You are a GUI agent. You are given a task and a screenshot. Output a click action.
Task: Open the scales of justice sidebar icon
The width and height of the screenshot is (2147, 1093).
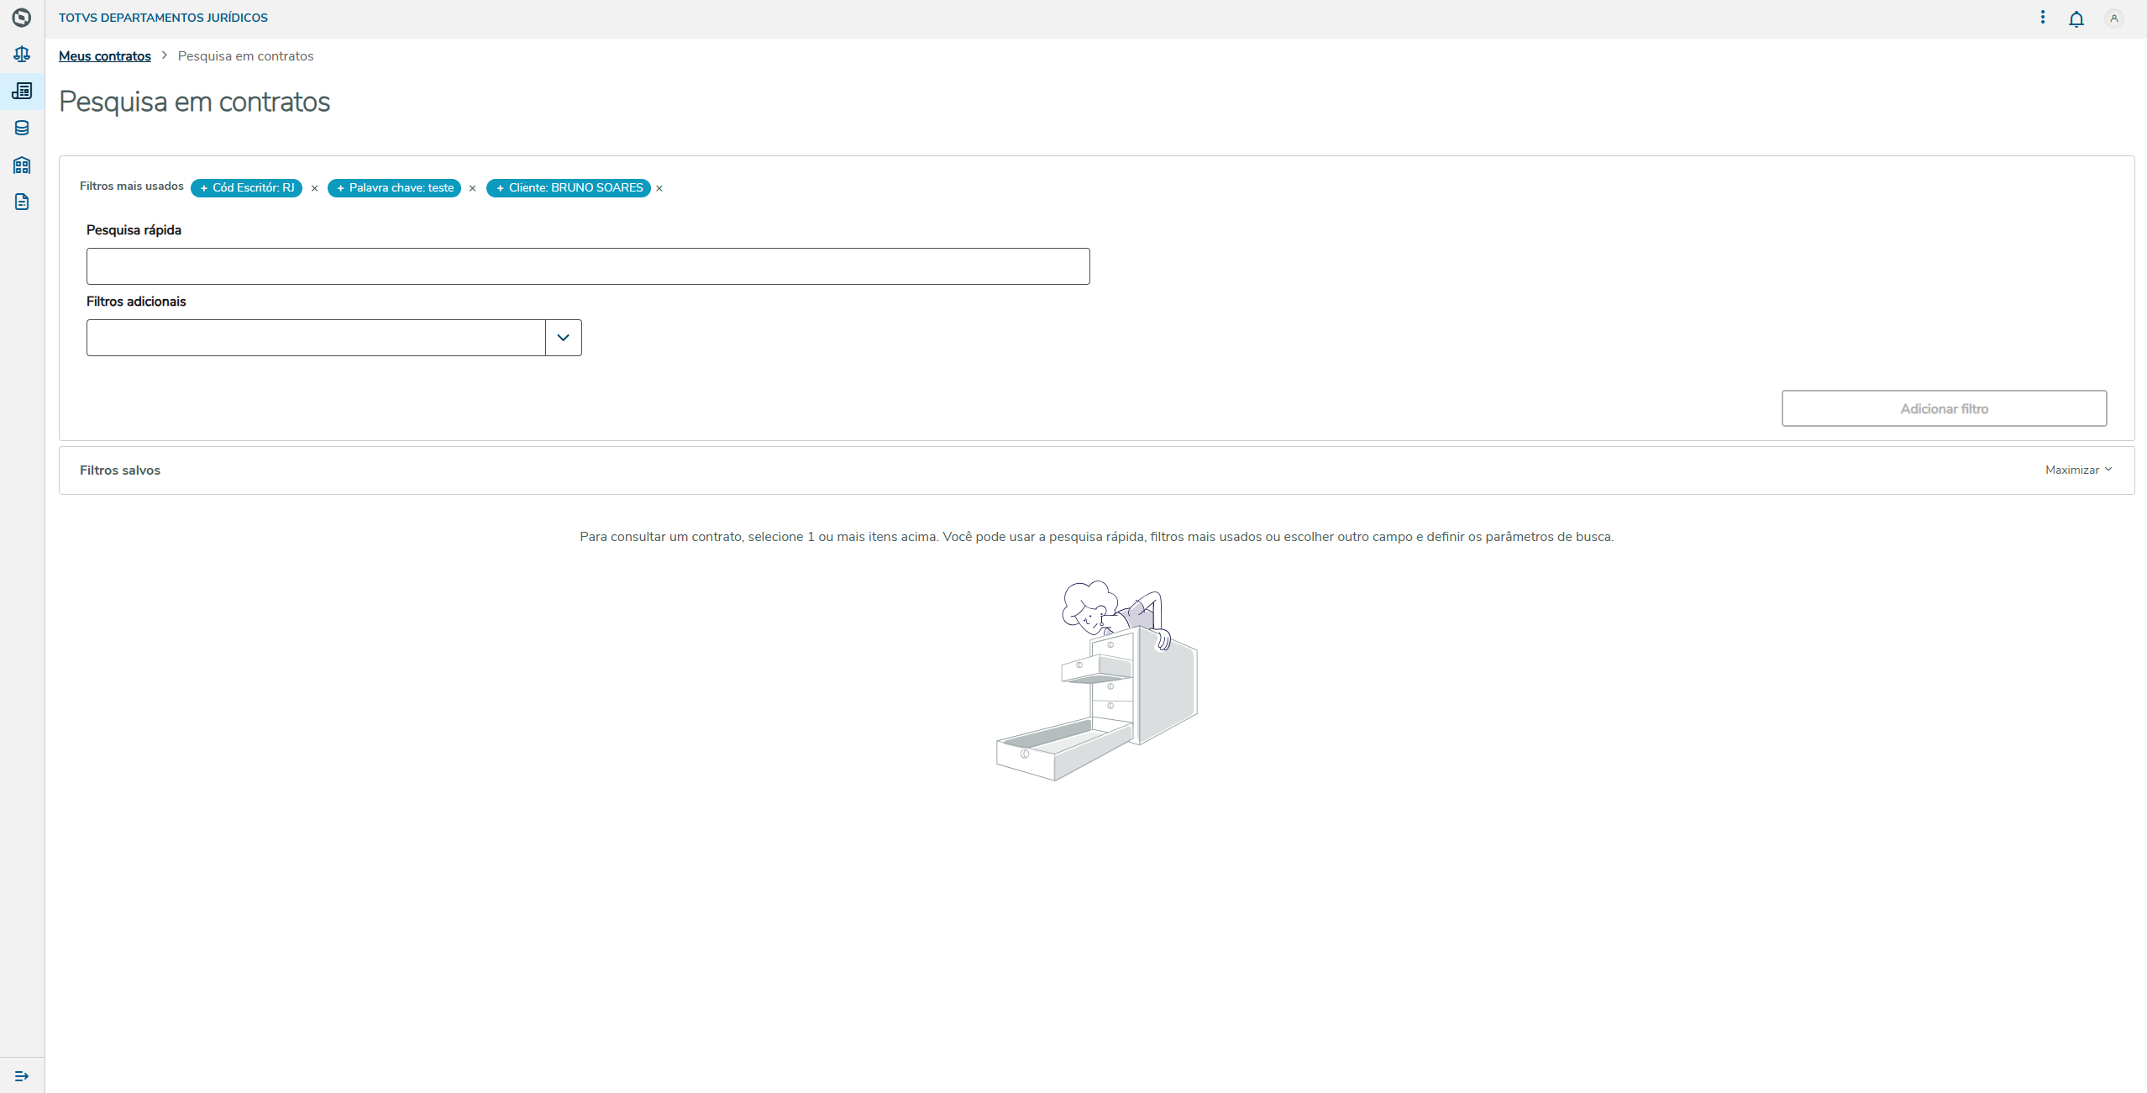pyautogui.click(x=22, y=55)
